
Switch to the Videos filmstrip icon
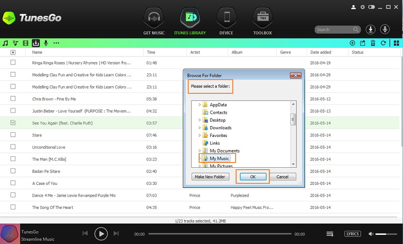point(26,43)
